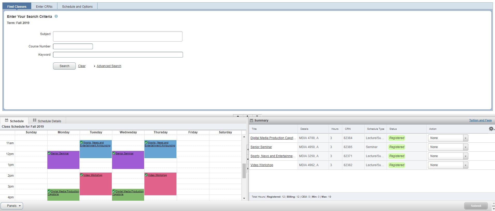This screenshot has width=495, height=211.
Task: Open the Panels dropdown menu
Action: pyautogui.click(x=12, y=206)
